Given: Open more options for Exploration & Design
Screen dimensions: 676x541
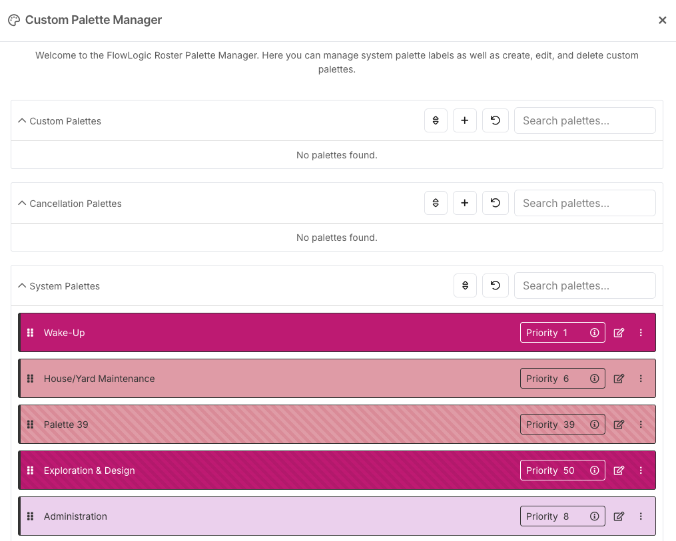Looking at the screenshot, I should (x=641, y=470).
